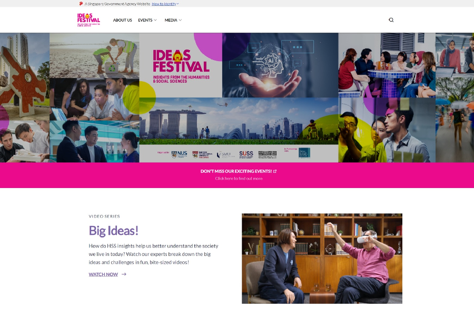Open the About Us menu item
This screenshot has width=474, height=316.
tap(122, 20)
